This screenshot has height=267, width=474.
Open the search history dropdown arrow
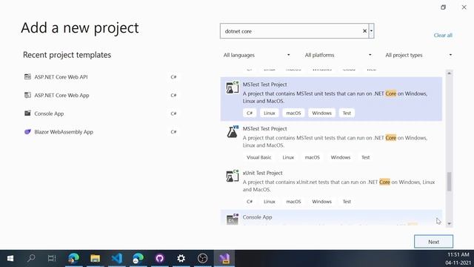[x=371, y=31]
